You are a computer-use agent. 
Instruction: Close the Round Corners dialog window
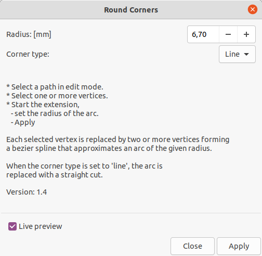click(253, 9)
